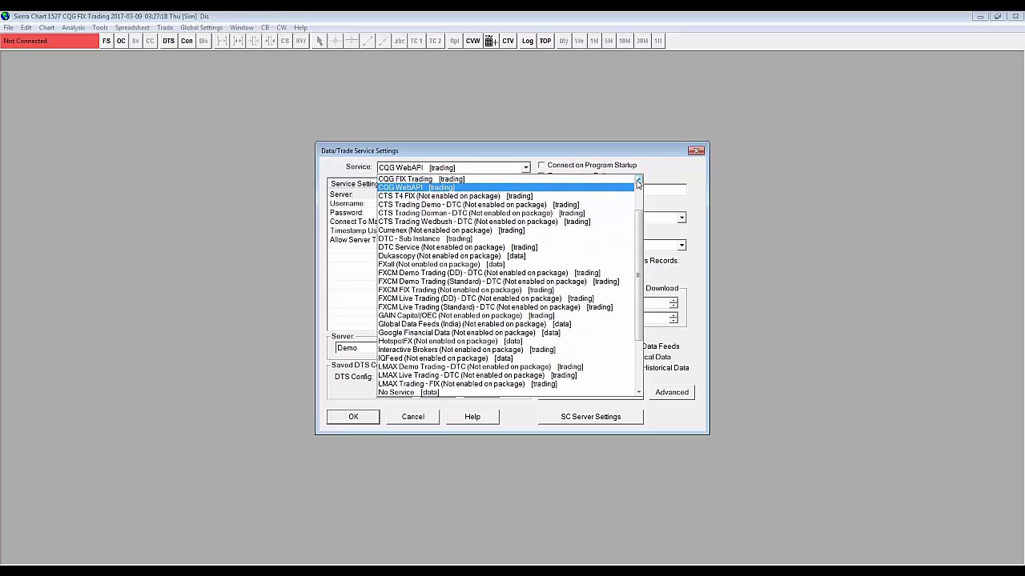Open the Spreadsheet menu

[x=132, y=28]
